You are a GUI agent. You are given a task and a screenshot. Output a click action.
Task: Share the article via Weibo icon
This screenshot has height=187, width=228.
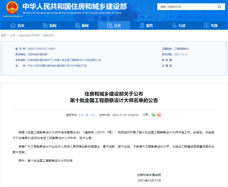pos(159,115)
